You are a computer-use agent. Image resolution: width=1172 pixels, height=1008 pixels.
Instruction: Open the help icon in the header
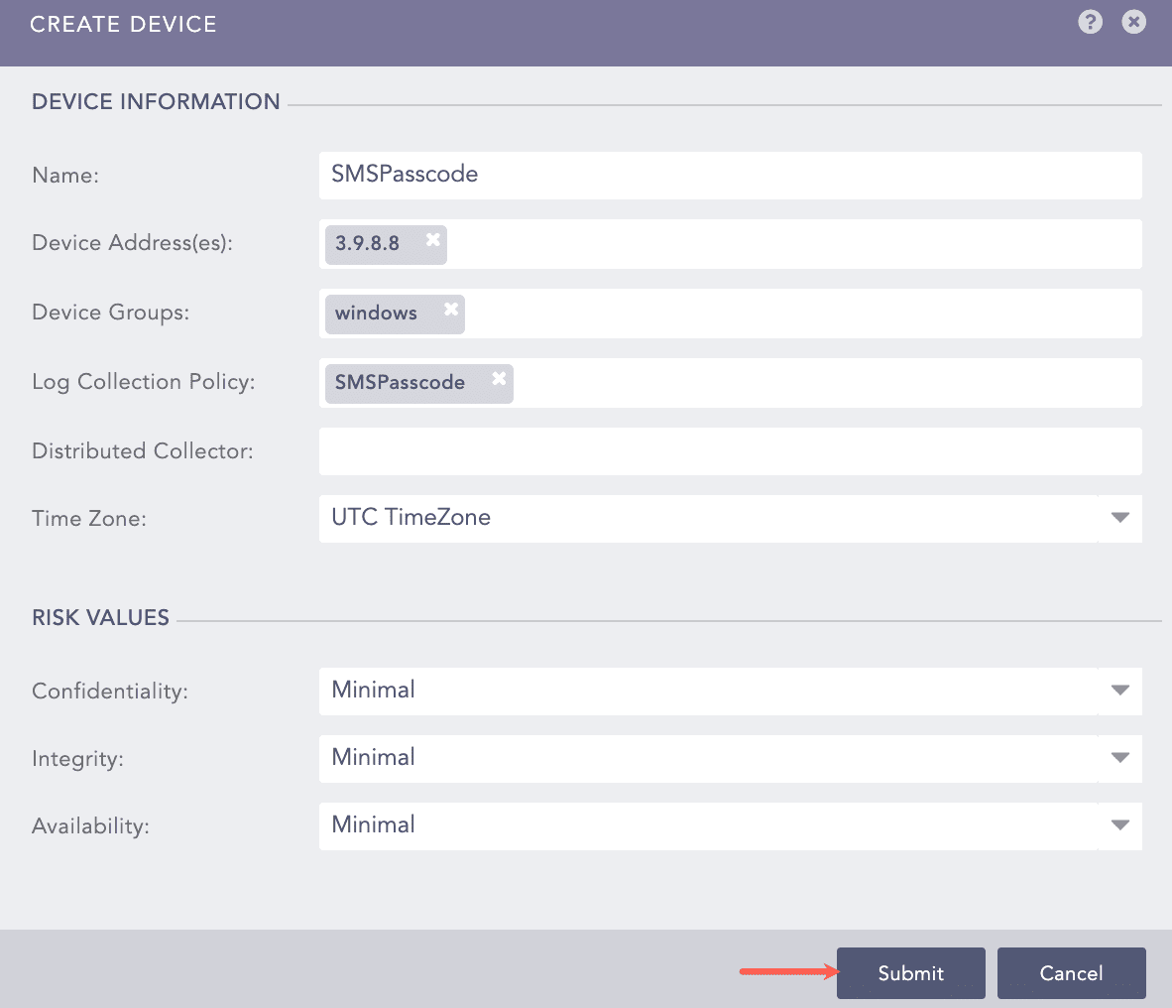point(1090,22)
